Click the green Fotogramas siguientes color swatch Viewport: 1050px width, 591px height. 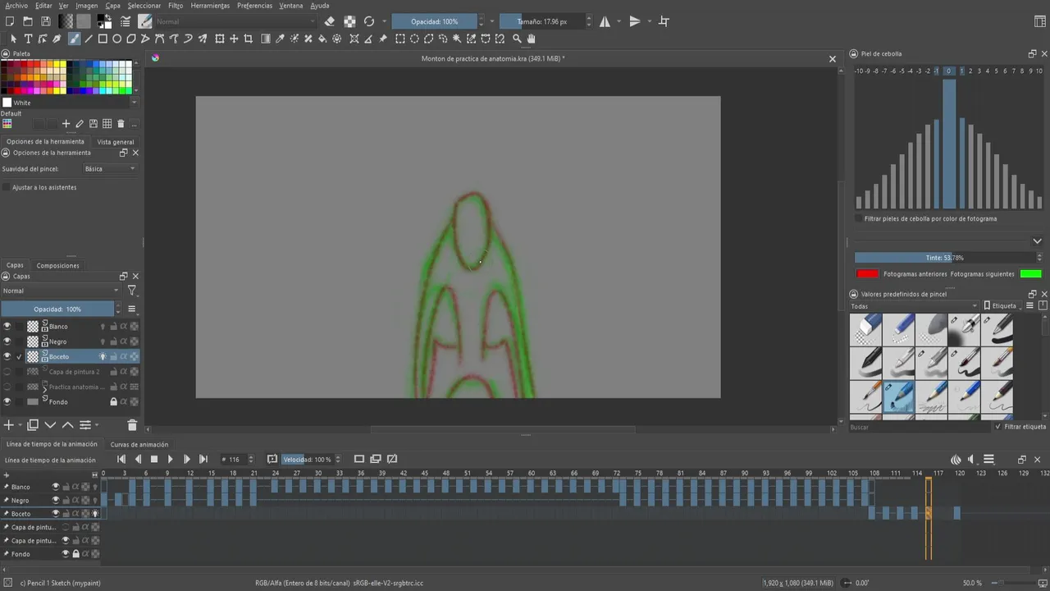(1030, 273)
